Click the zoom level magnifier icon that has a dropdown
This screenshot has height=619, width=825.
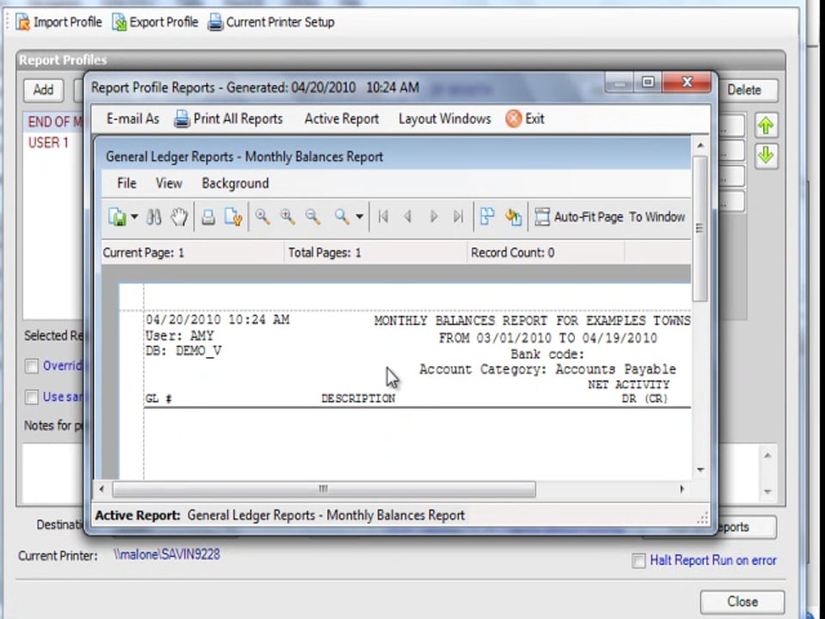coord(342,217)
